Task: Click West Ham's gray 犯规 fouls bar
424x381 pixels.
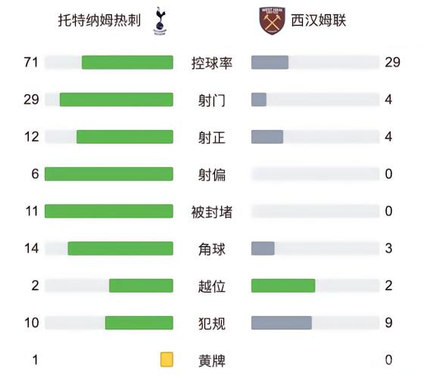Action: (x=282, y=323)
